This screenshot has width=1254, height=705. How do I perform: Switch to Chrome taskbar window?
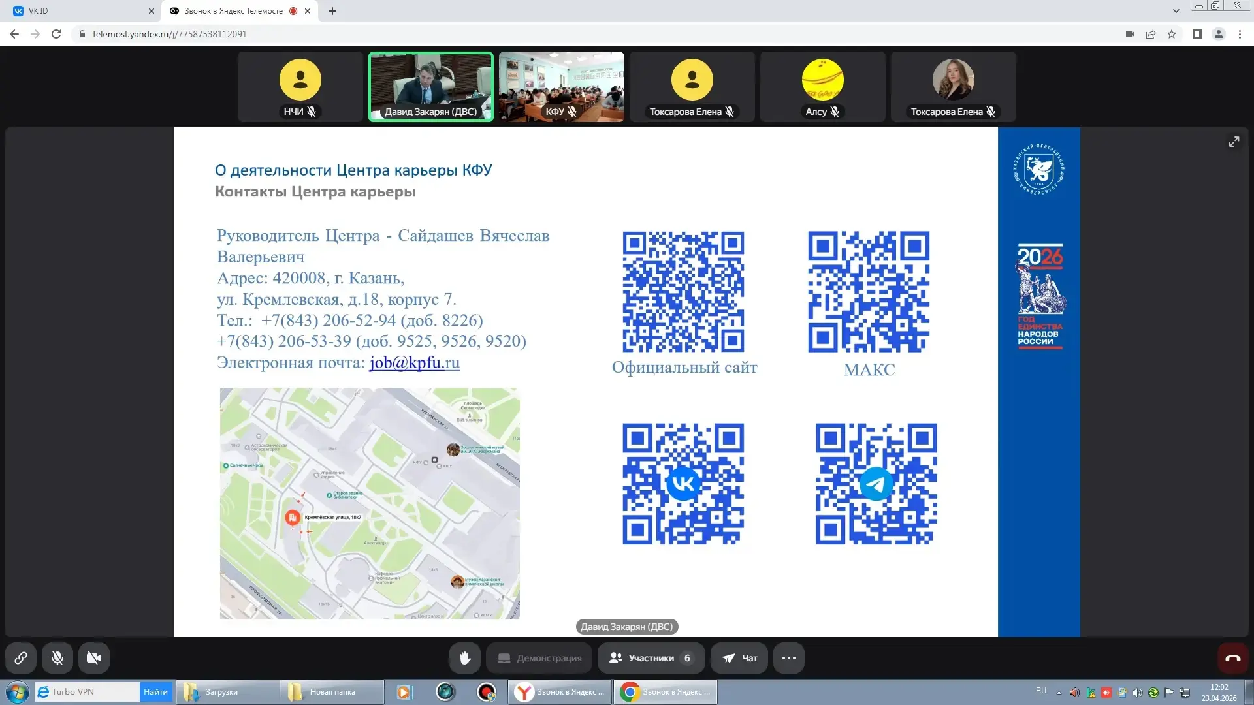[x=666, y=692]
